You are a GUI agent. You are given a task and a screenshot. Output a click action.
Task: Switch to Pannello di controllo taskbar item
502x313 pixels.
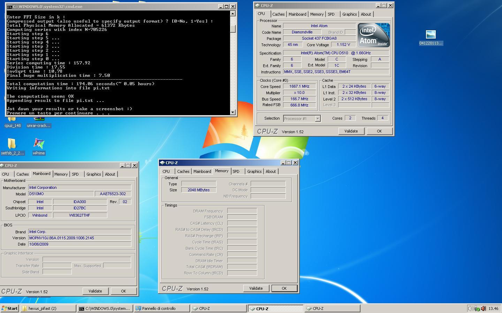162,308
